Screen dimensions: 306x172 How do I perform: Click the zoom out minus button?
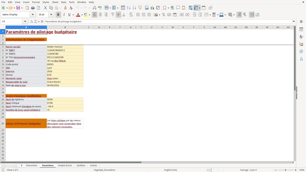[276, 170]
